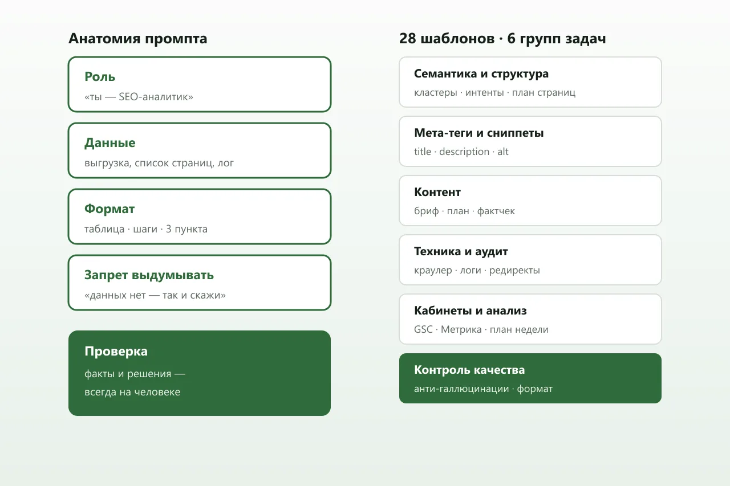Click 'title · description · alt' text
Image resolution: width=730 pixels, height=486 pixels.
coord(461,152)
